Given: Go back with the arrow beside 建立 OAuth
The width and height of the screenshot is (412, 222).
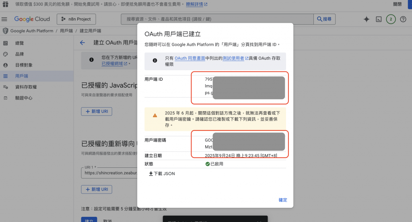Looking at the screenshot, I should 82,43.
